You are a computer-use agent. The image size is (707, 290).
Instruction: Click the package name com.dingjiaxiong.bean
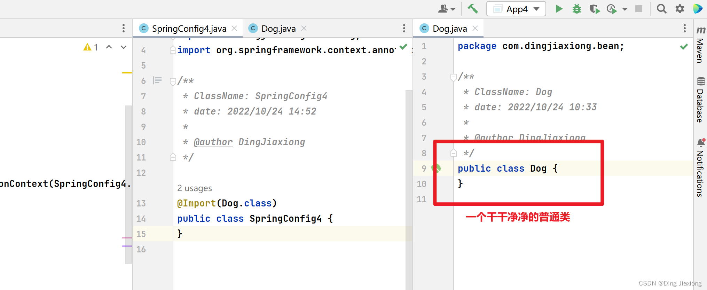[560, 46]
